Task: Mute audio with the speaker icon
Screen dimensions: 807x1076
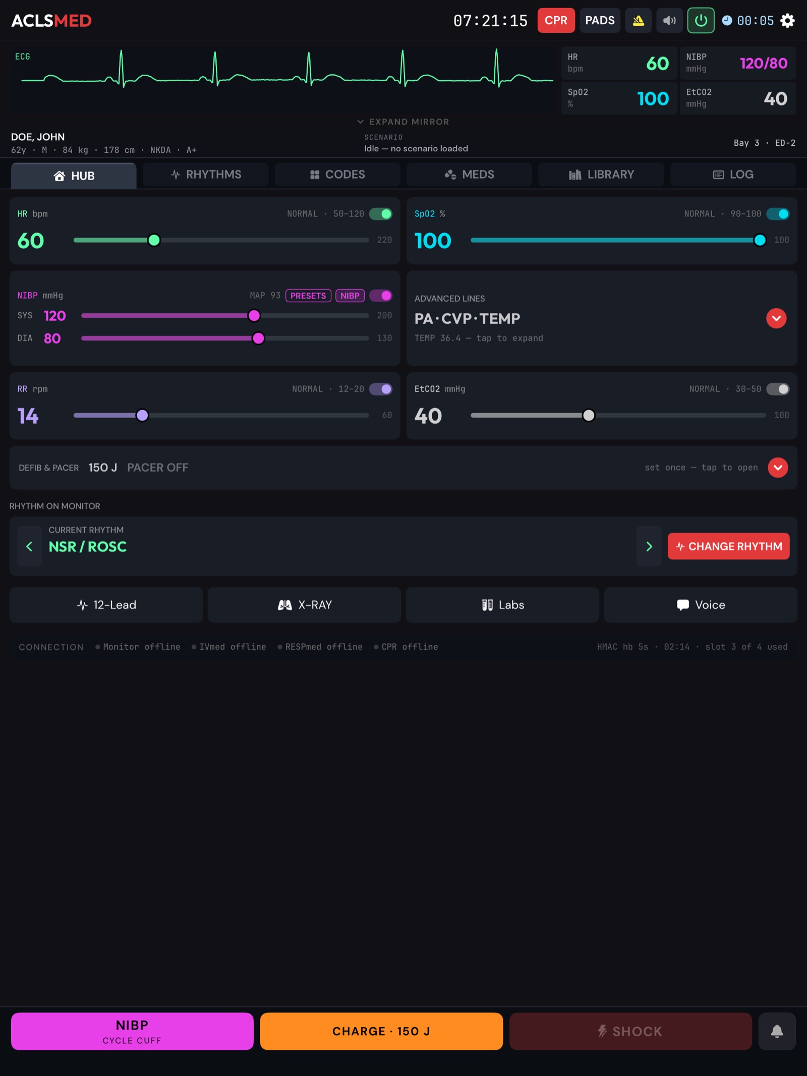Action: [669, 21]
